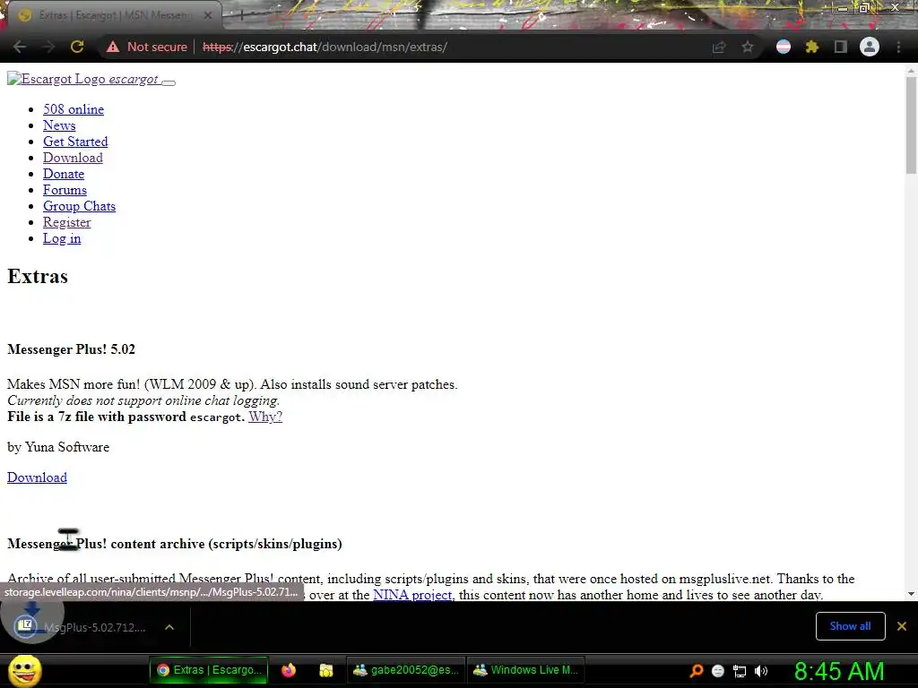Select the Messenger Plus! 5.02 heading
Screen dimensions: 918x688
tap(71, 349)
